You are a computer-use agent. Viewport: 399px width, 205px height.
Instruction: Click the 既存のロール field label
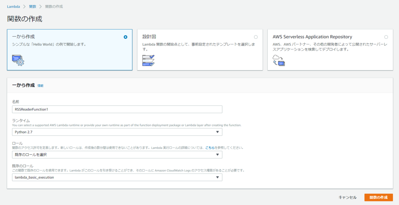23,166
